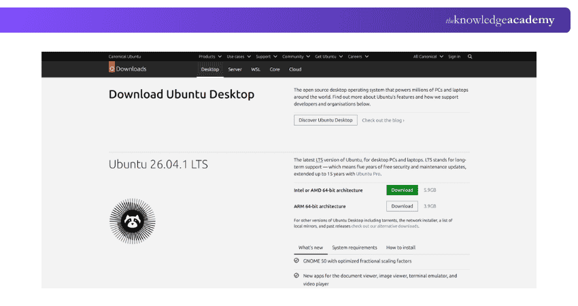Switch to System requirements tab
The width and height of the screenshot is (578, 306).
pos(354,248)
